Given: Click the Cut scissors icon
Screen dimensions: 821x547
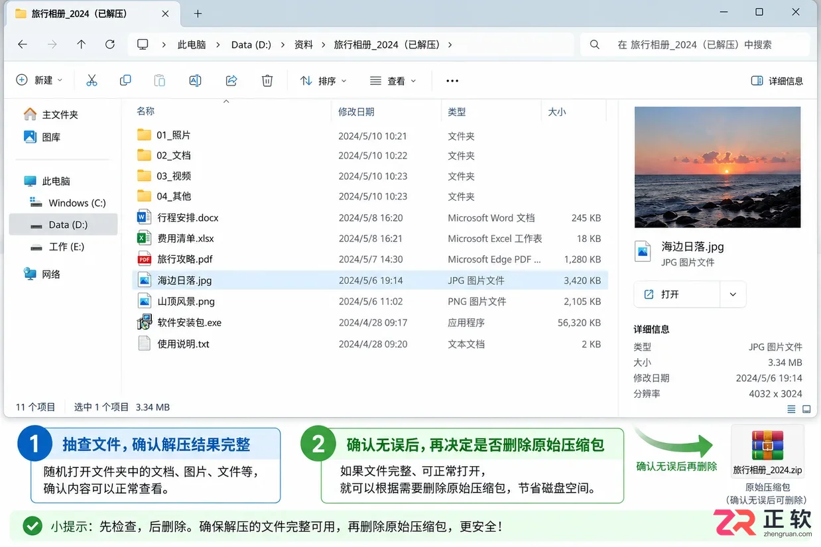Looking at the screenshot, I should point(92,80).
